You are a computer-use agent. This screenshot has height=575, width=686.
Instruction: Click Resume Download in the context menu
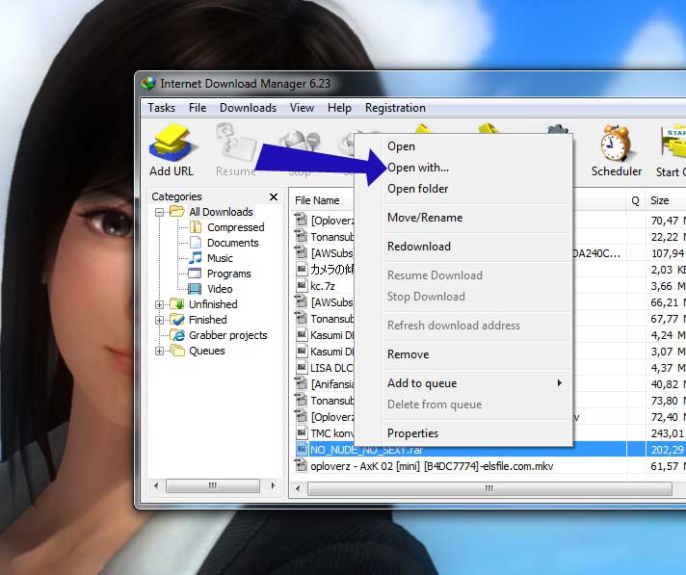click(463, 275)
